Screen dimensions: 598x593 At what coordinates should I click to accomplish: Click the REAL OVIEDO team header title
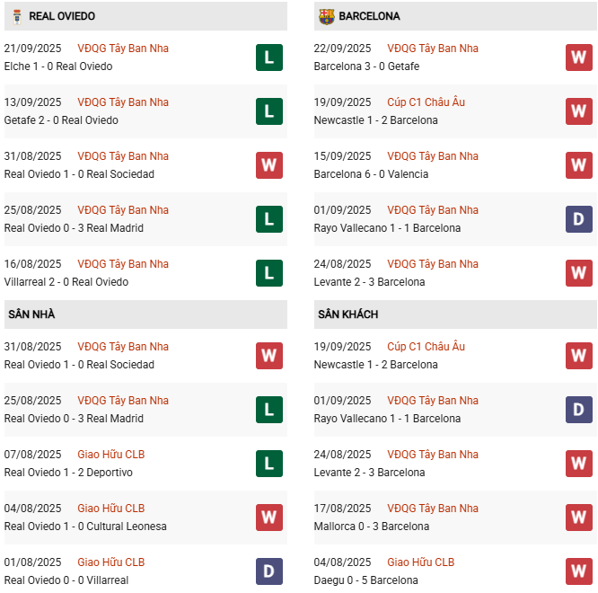(62, 16)
